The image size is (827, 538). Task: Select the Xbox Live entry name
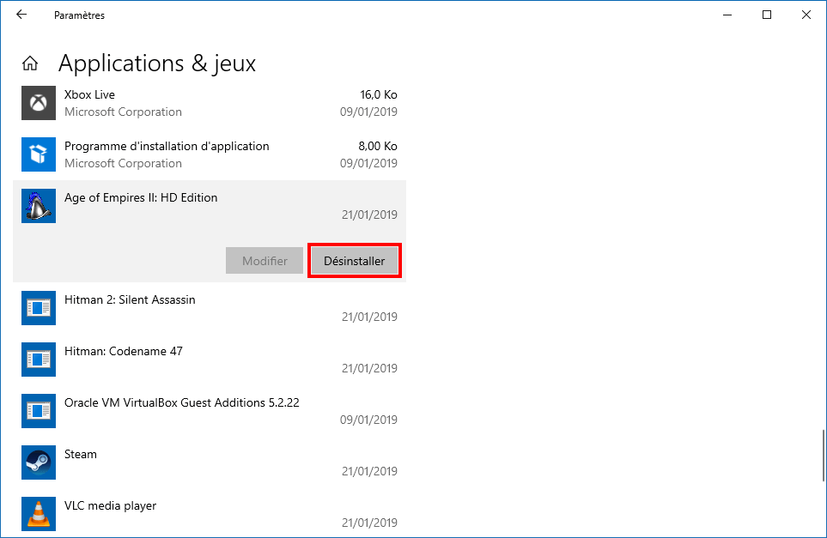(89, 95)
